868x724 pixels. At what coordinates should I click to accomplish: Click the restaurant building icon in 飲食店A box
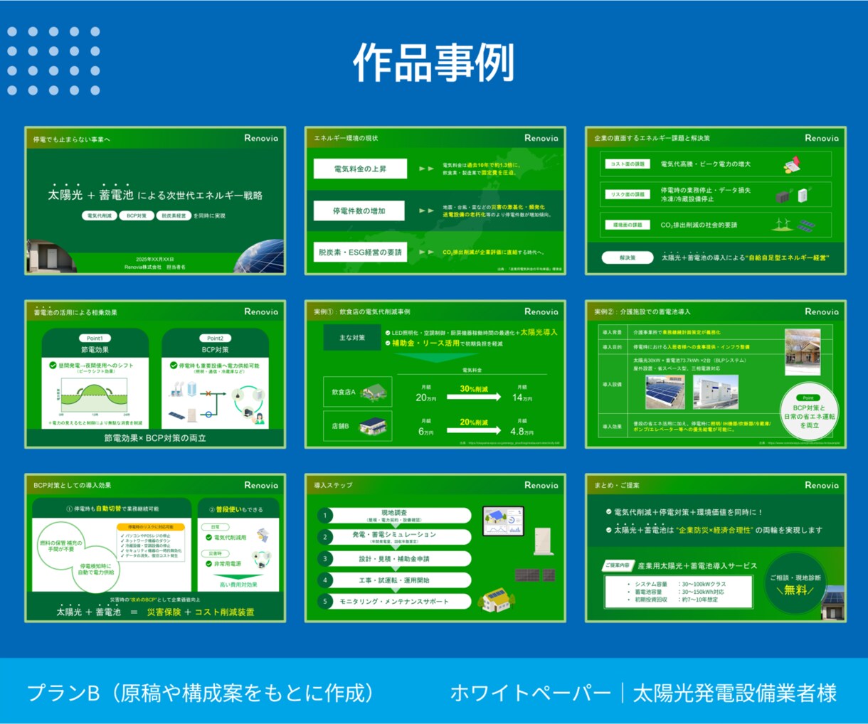pos(374,392)
